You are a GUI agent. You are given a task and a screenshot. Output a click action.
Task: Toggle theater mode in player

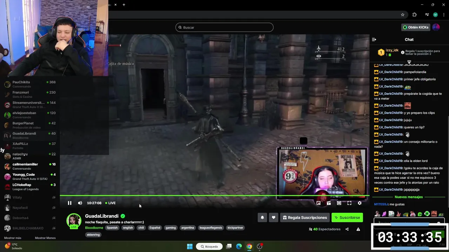[x=339, y=203]
